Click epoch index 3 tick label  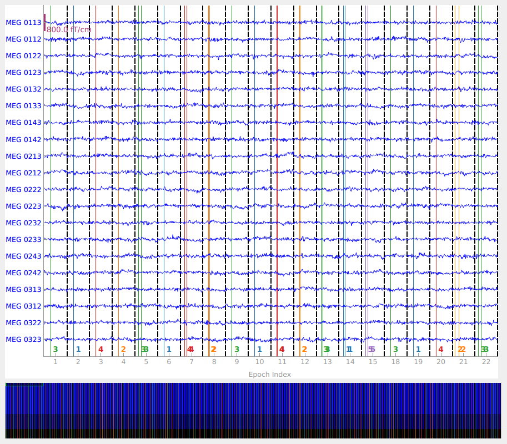coord(101,362)
